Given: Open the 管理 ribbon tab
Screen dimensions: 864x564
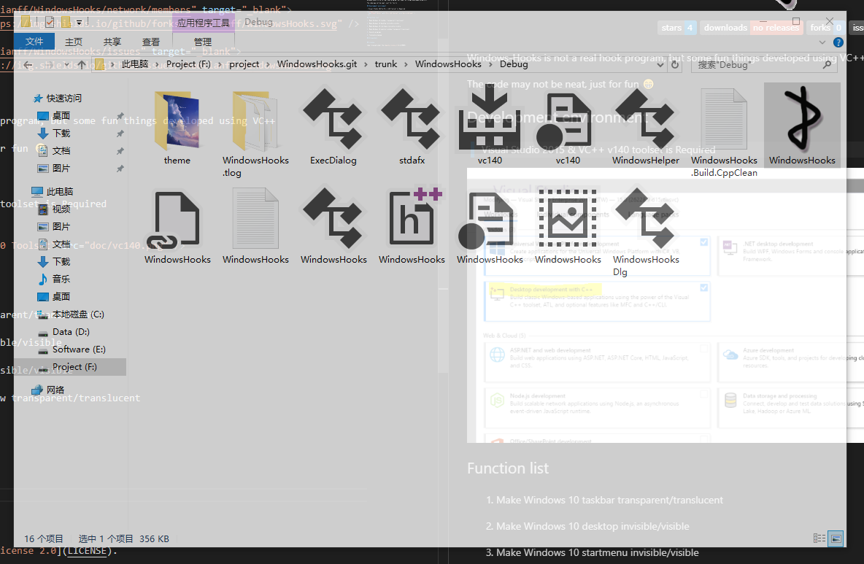Looking at the screenshot, I should pos(203,42).
